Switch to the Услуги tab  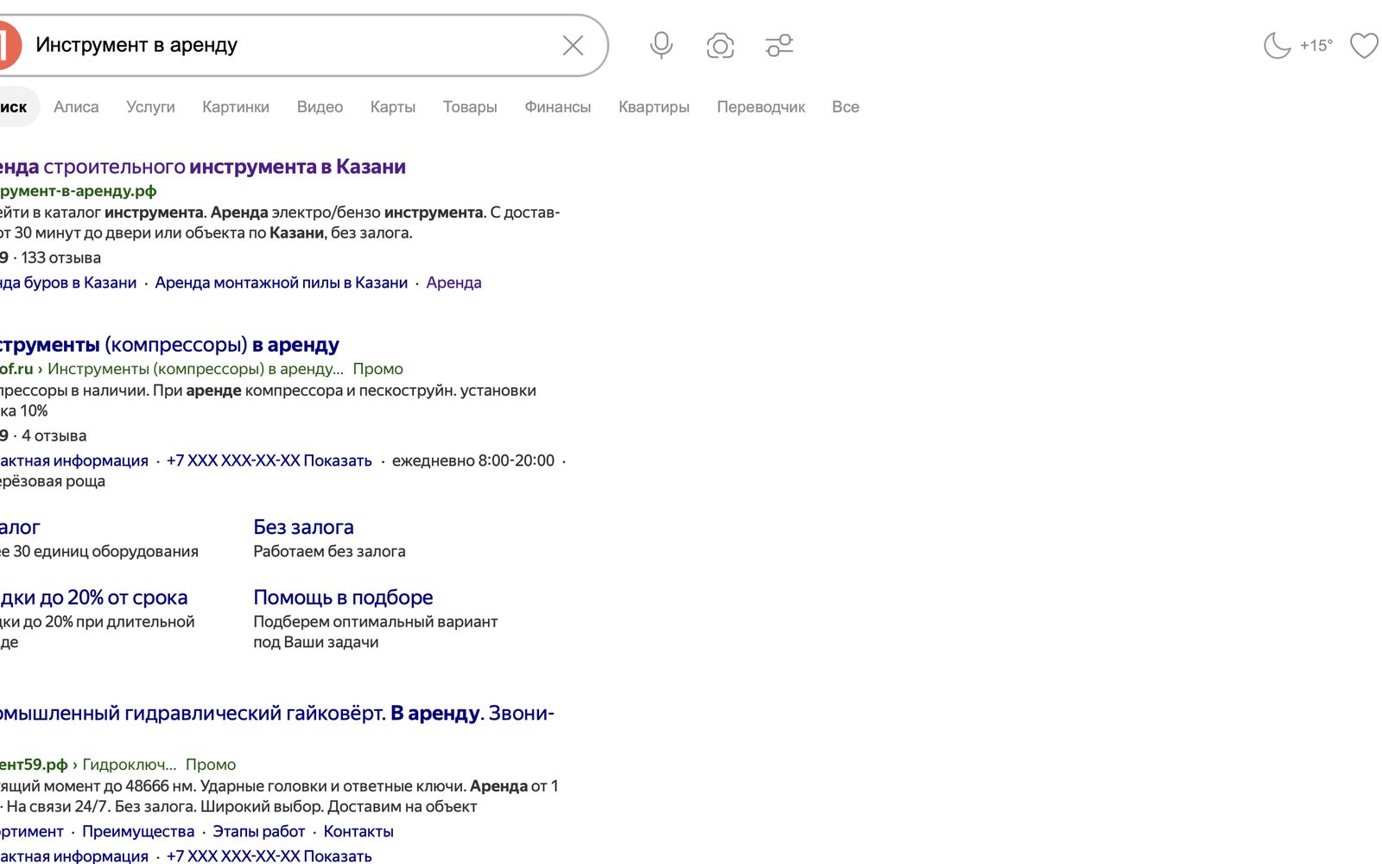click(x=150, y=107)
